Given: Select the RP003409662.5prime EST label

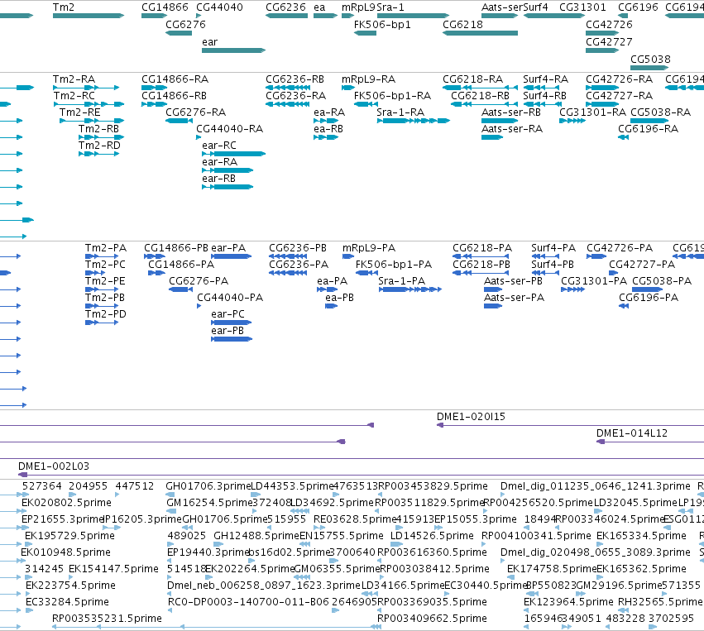Looking at the screenshot, I should point(432,619).
